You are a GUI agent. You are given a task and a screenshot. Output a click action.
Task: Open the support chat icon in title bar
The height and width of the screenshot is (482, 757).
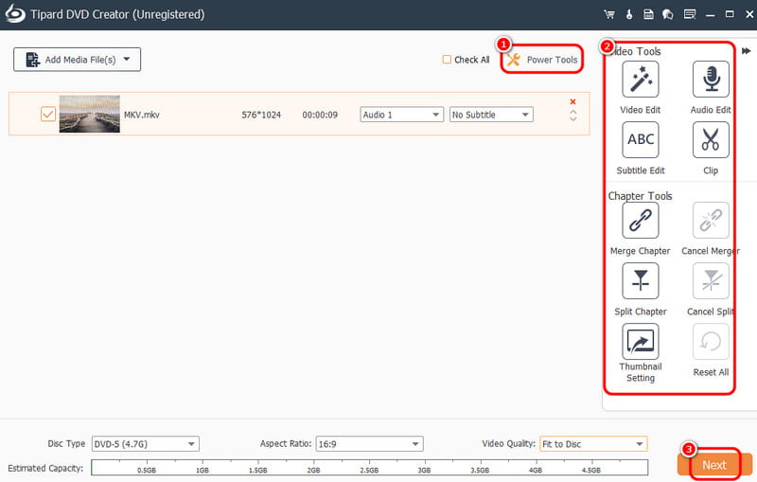[668, 14]
